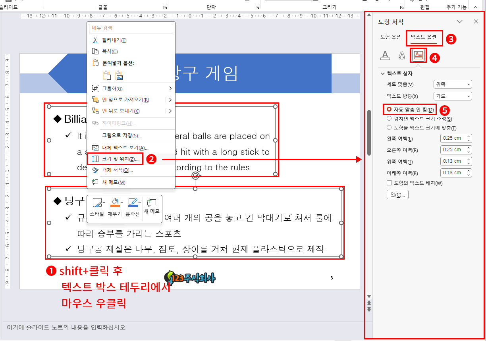This screenshot has height=341, width=486.
Task: Choose Bring to Front (맨 앞으로 가져오기)
Action: pos(126,100)
